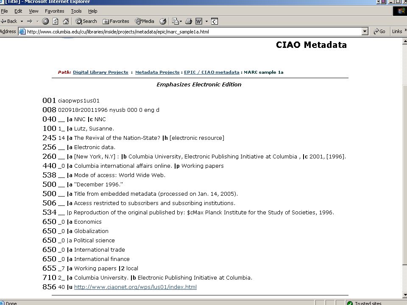Open the Forward history dropdown arrow
The image size is (407, 305).
click(37, 21)
